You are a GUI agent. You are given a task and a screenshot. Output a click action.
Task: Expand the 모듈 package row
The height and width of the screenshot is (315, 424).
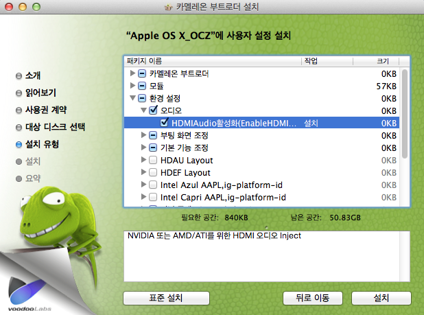[132, 86]
